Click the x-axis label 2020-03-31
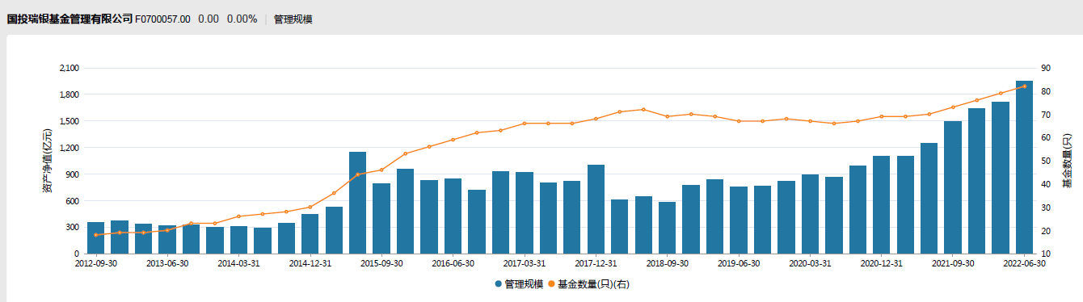The image size is (1083, 302). [810, 263]
